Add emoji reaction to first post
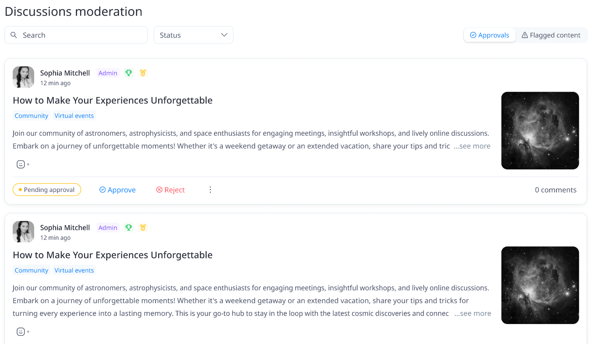 click(x=23, y=164)
